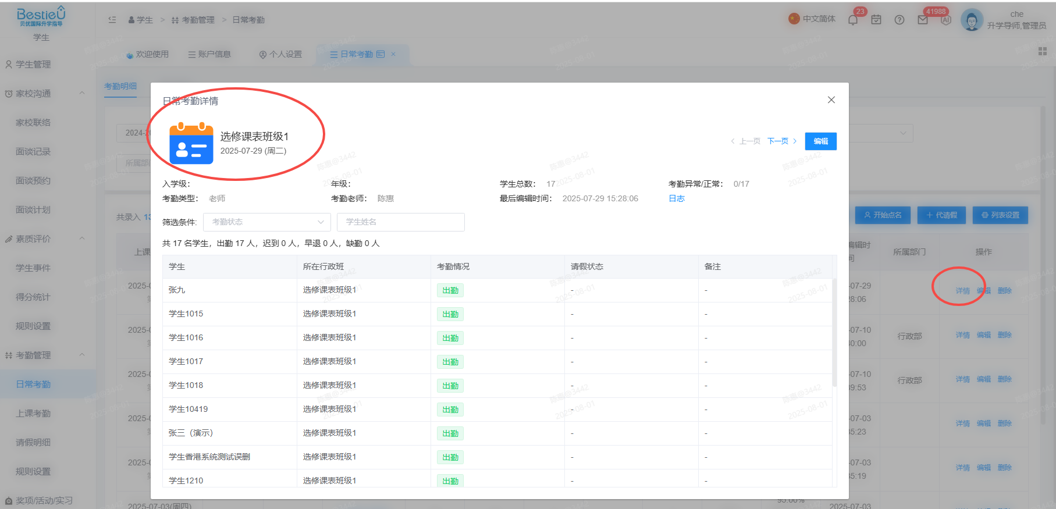This screenshot has height=509, width=1056.
Task: Click the attendance calendar card icon
Action: [191, 143]
